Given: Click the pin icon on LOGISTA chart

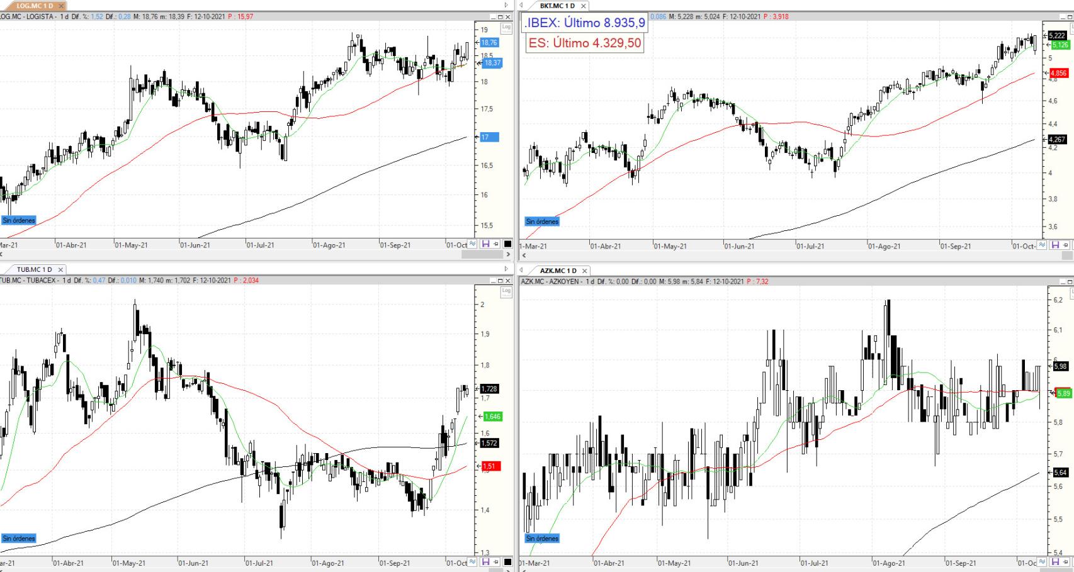Looking at the screenshot, I should tap(496, 244).
